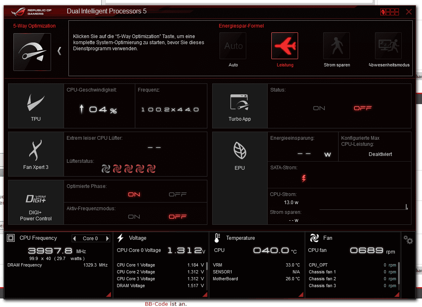422x307 pixels.
Task: Click the CPU temperature 040.0 readout
Action: [x=275, y=250]
